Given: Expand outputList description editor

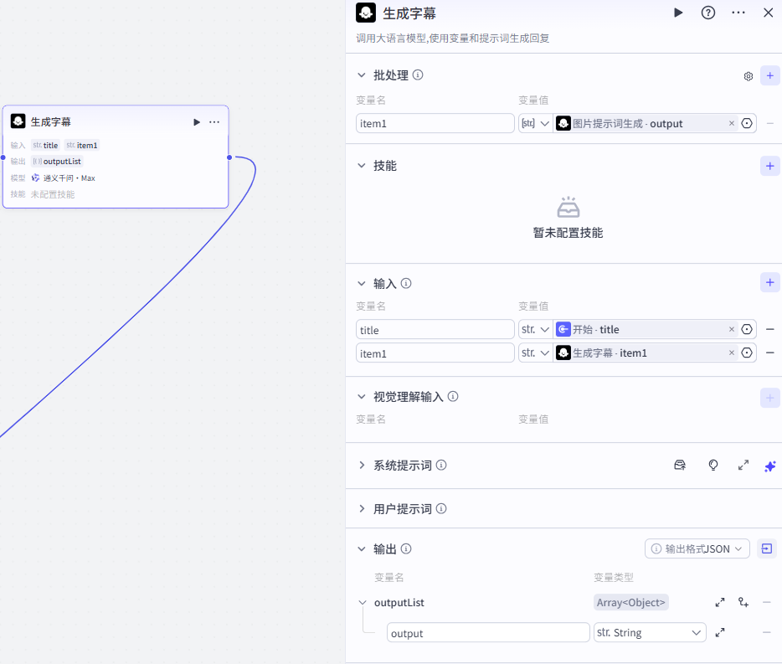Looking at the screenshot, I should tap(720, 603).
